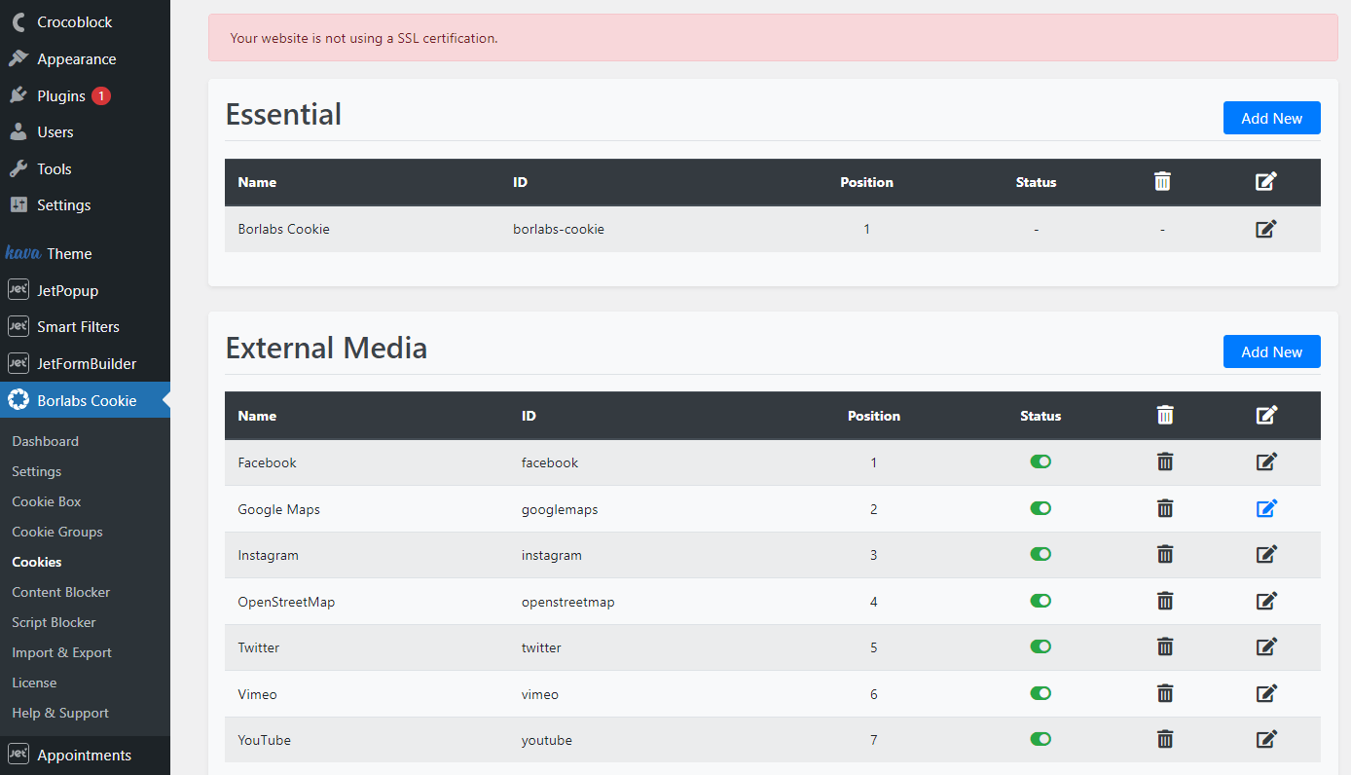Delete the Twitter cookie entry
Viewport: 1351px width, 775px height.
pos(1165,646)
